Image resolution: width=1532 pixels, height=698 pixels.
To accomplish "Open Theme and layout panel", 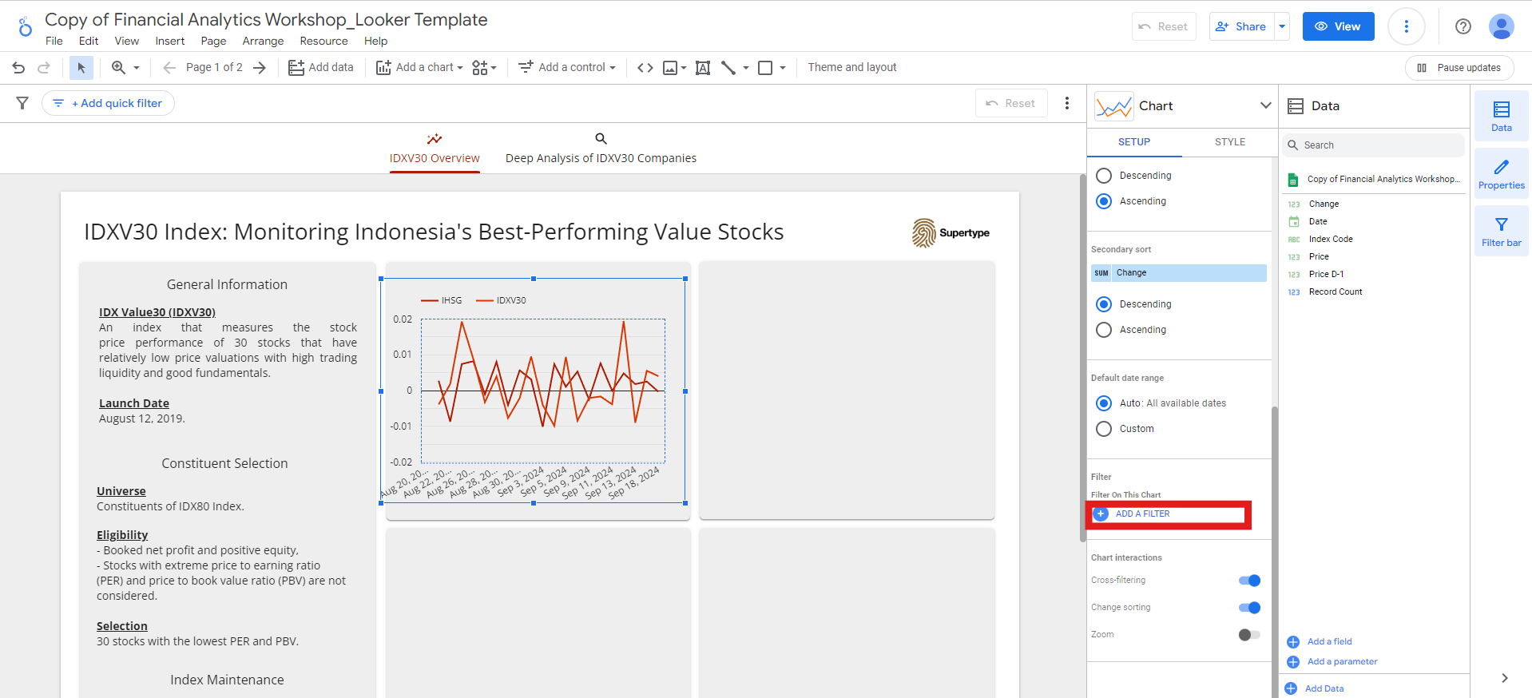I will pos(851,68).
